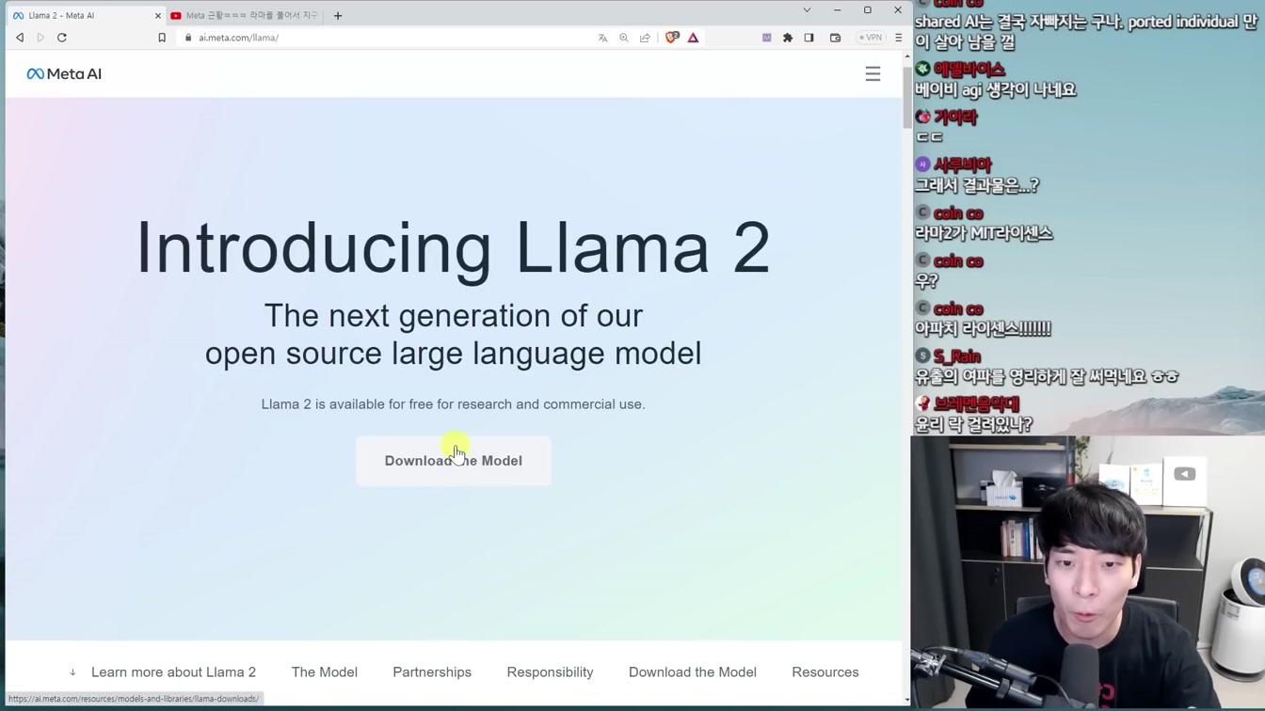The image size is (1265, 711).
Task: Share this page via share icon
Action: coord(645,38)
